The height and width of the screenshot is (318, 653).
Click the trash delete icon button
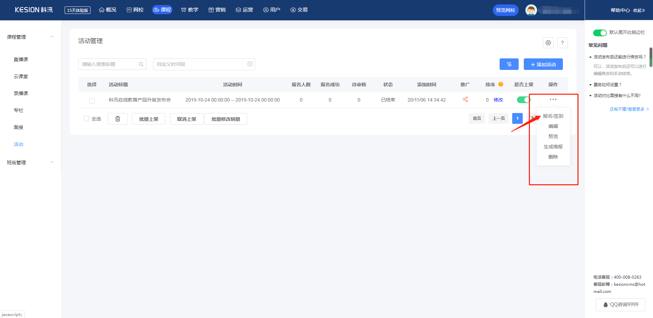point(118,119)
